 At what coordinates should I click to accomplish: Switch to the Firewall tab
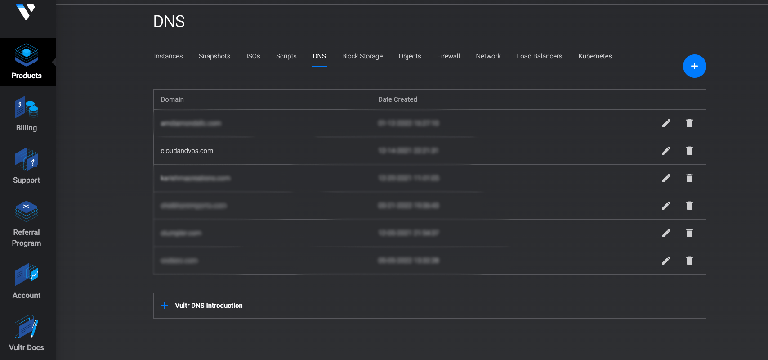tap(448, 56)
